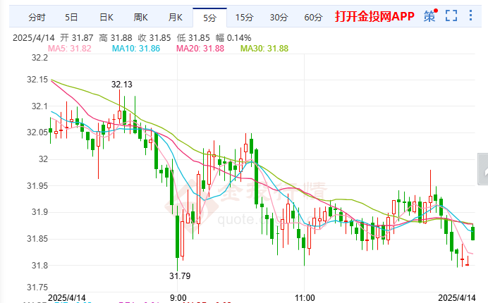The width and height of the screenshot is (488, 303).
Task: Click the 31.8 price axis label
Action: point(39,266)
